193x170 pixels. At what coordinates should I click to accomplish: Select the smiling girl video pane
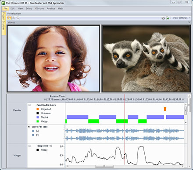pos(54,59)
